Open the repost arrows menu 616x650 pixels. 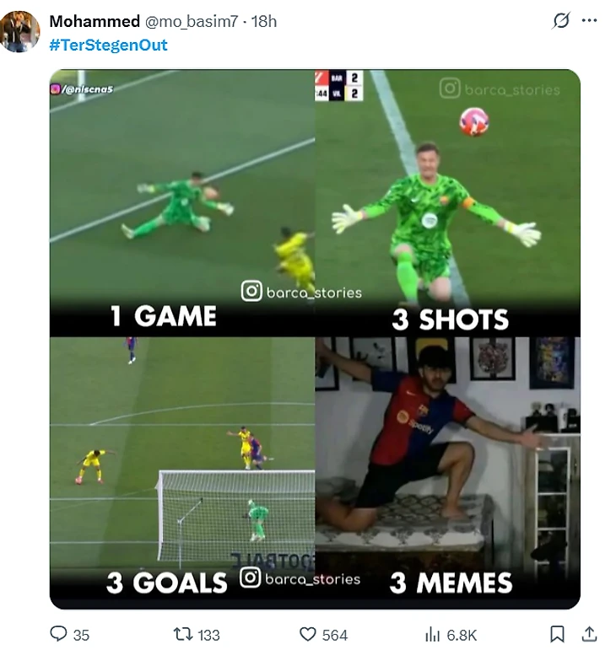coord(181,634)
